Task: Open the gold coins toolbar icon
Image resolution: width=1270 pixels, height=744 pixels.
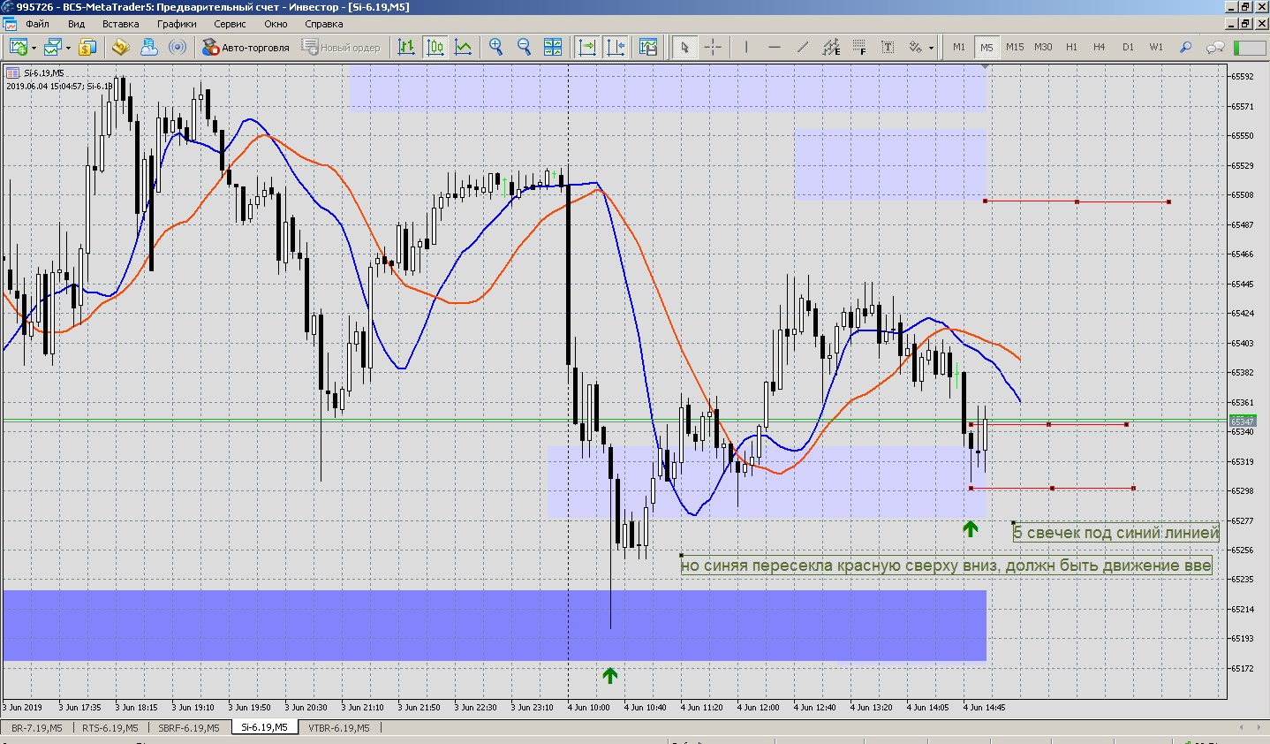Action: pos(121,47)
